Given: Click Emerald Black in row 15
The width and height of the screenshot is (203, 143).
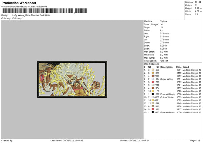Looking at the screenshot, I should (x=167, y=113).
